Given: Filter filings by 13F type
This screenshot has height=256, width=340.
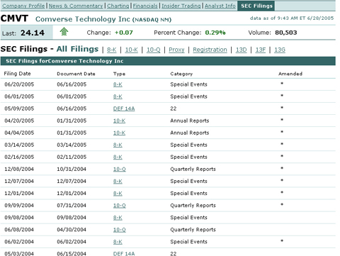Looking at the screenshot, I should (261, 50).
